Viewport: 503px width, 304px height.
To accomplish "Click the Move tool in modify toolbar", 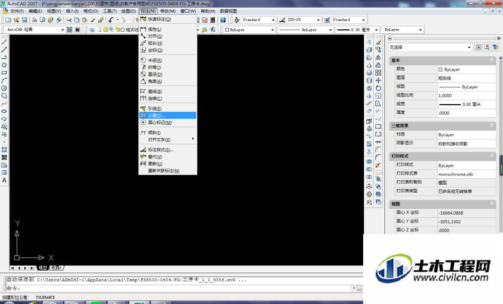I will click(x=379, y=81).
